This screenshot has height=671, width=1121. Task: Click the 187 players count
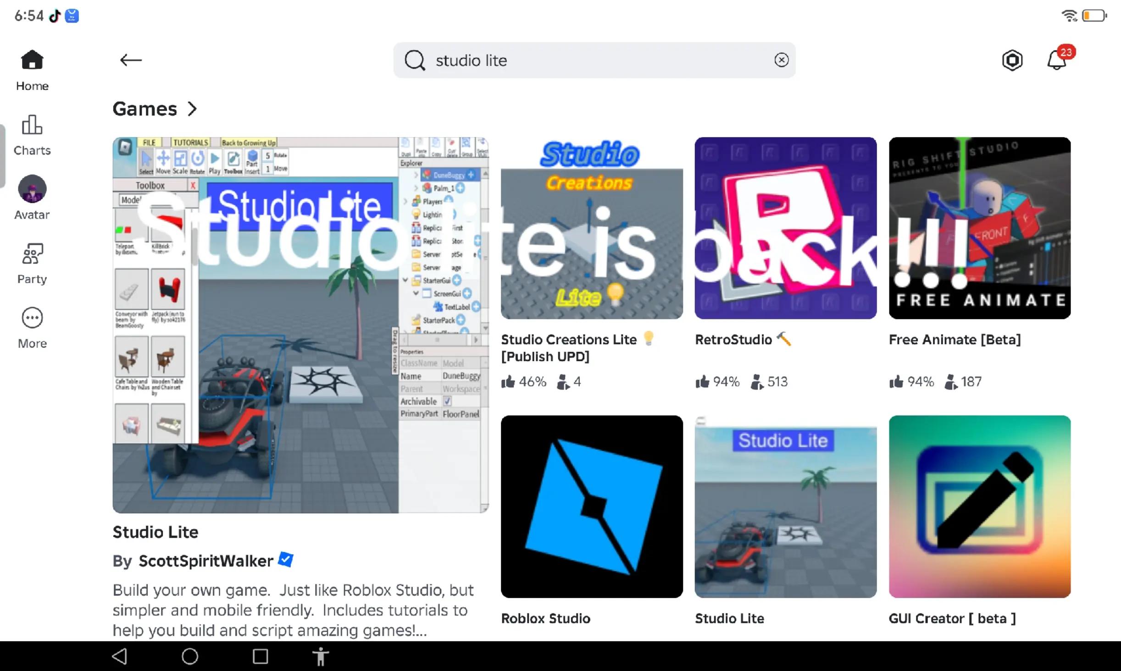963,382
